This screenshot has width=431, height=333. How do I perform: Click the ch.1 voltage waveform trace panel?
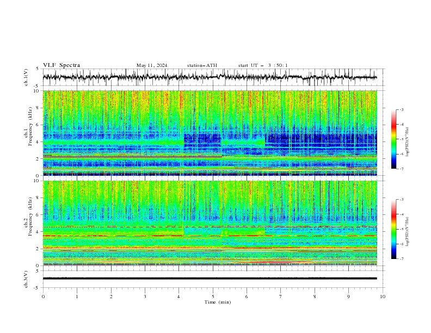214,77
